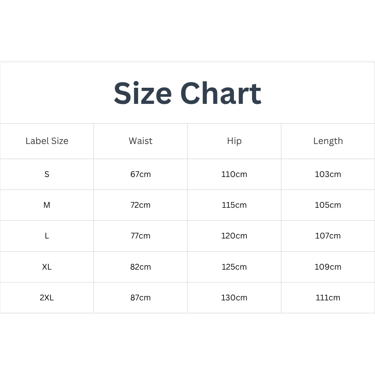This screenshot has width=375, height=375.
Task: Click the 67cm waist value
Action: point(141,174)
